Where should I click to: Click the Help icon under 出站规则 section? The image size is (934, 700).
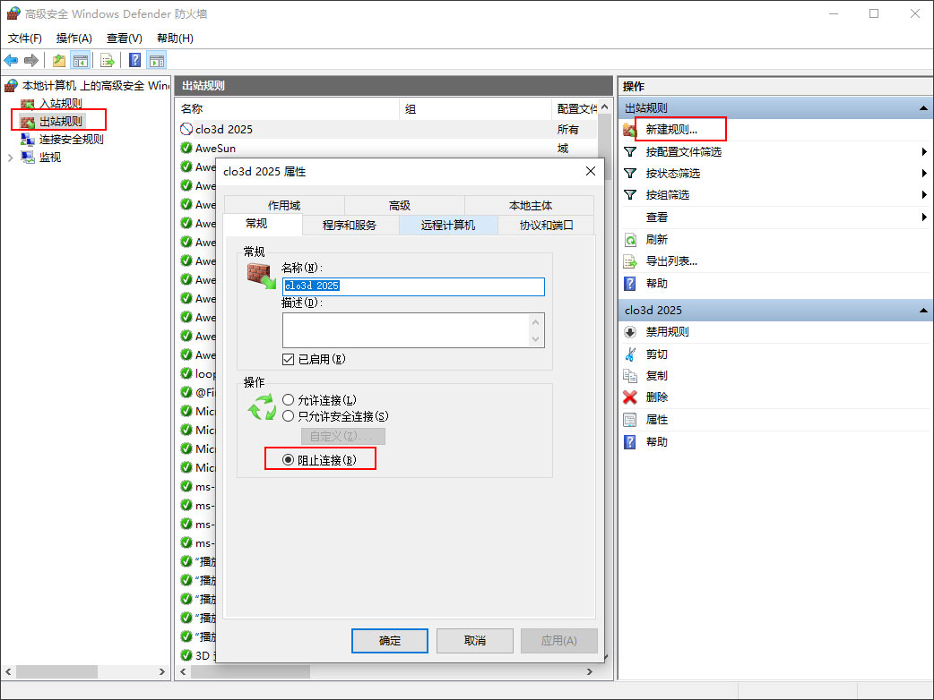coord(630,284)
